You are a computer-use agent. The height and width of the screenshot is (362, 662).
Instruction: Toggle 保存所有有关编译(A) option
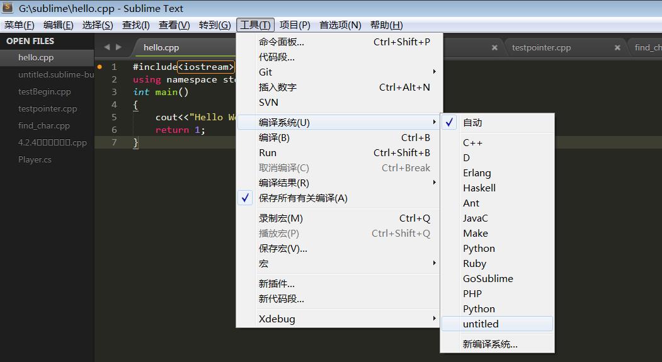340,198
